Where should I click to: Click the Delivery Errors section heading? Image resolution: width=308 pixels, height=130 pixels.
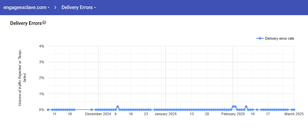point(26,23)
